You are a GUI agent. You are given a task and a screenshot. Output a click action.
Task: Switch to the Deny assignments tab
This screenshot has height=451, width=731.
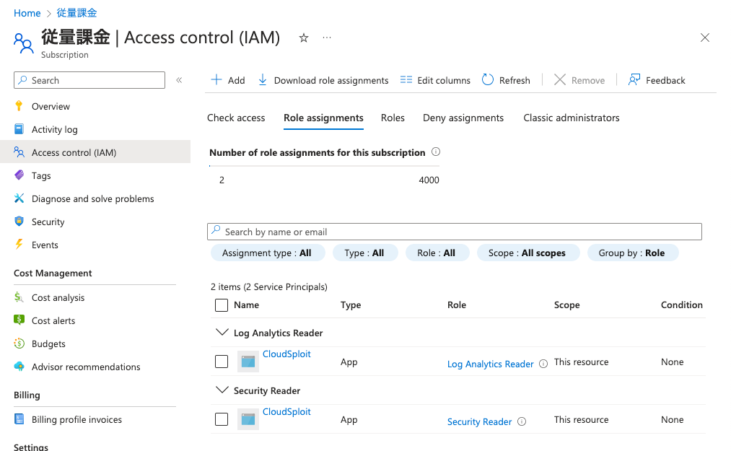tap(463, 118)
